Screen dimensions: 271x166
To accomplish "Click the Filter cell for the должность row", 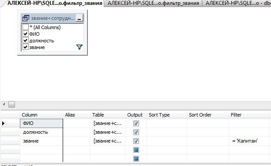I will [x=249, y=132].
